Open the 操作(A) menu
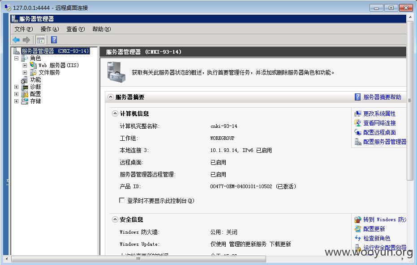This screenshot has height=265, width=417. click(x=50, y=29)
